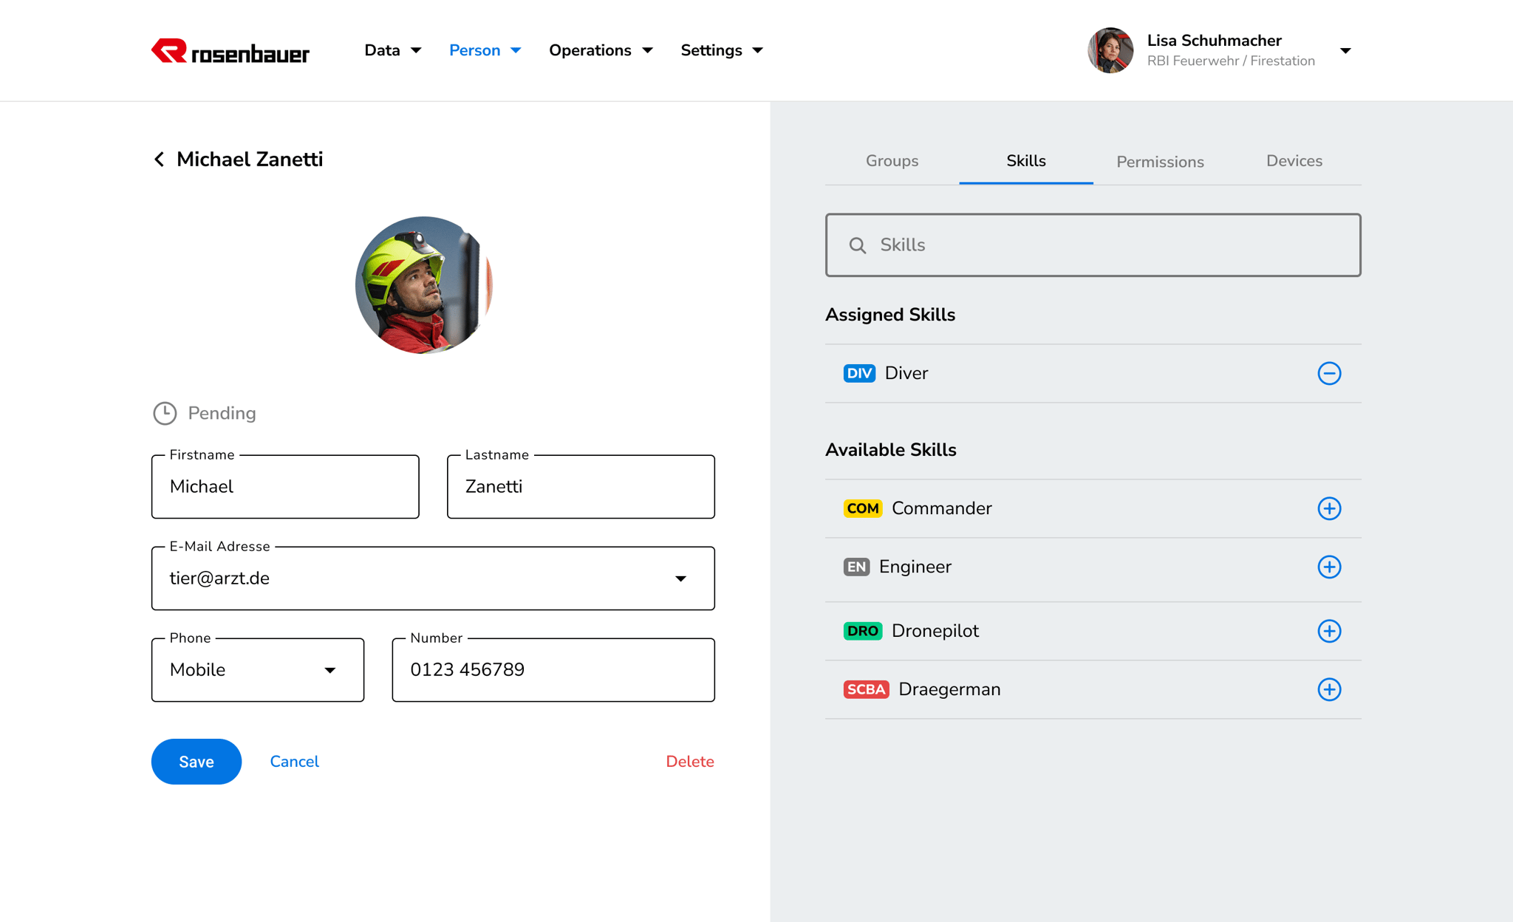Open the Phone type Mobile dropdown
The height and width of the screenshot is (922, 1513).
click(x=329, y=670)
